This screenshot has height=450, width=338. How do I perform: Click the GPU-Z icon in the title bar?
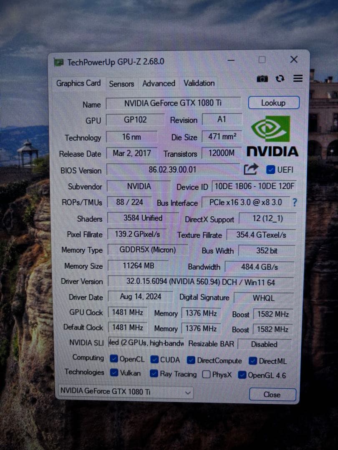pyautogui.click(x=58, y=62)
